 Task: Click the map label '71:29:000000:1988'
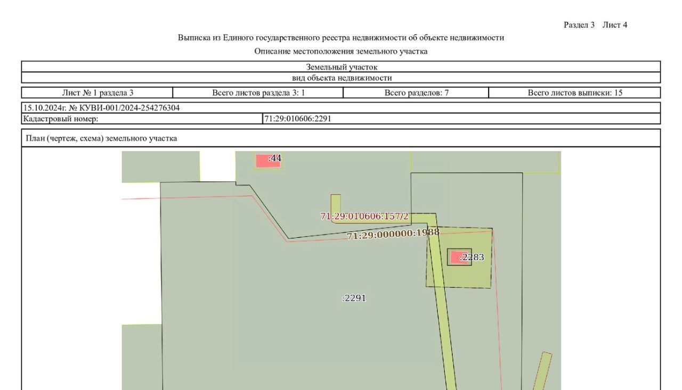393,234
